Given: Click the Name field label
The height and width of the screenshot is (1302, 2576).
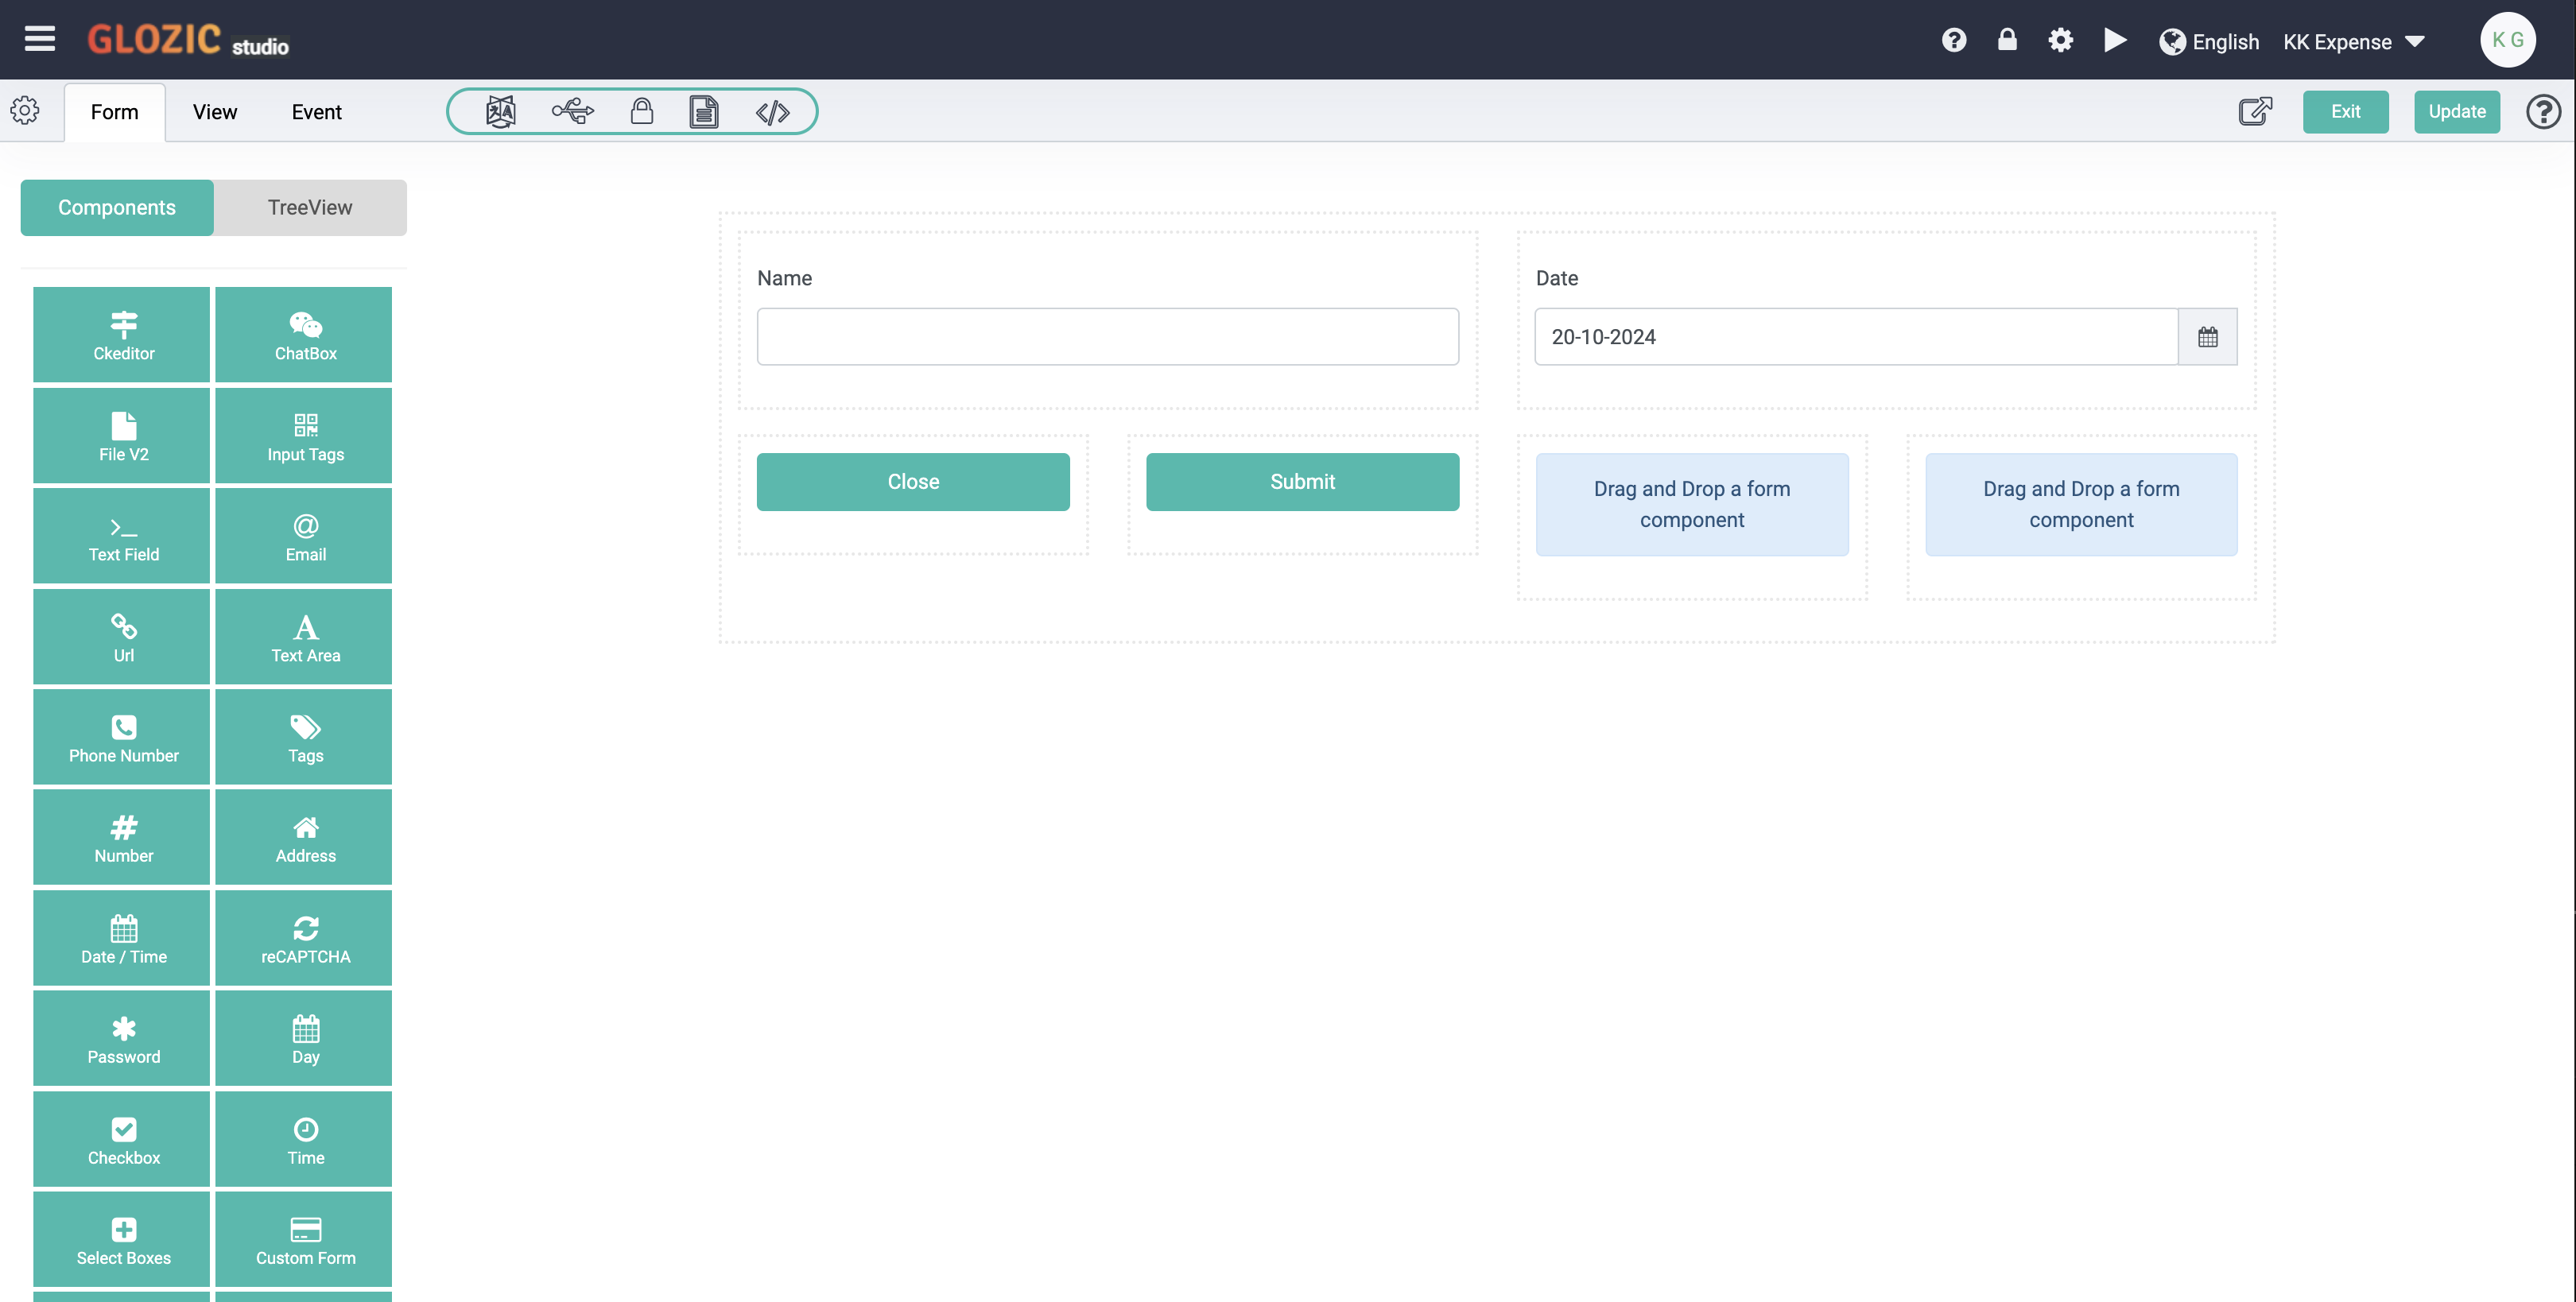Looking at the screenshot, I should 784,278.
